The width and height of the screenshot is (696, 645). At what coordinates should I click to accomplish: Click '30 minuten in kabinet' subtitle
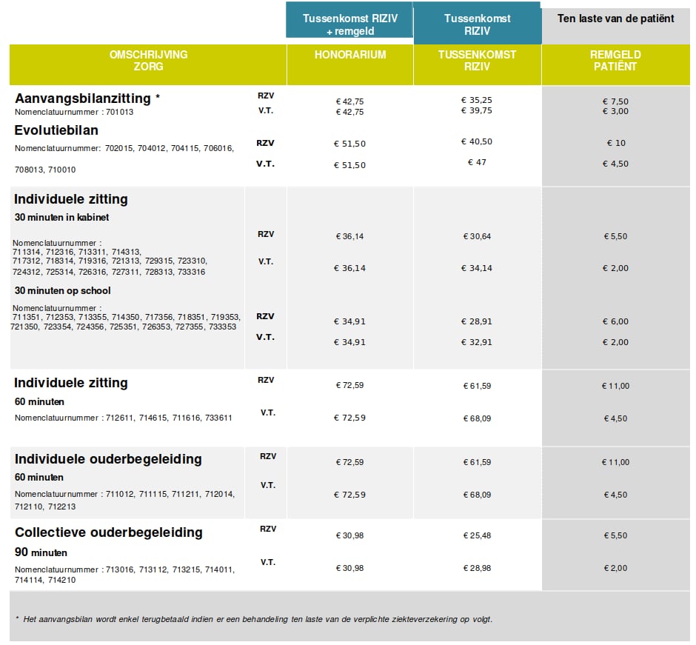point(61,218)
